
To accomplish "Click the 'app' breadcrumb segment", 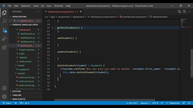I will point(53,17).
